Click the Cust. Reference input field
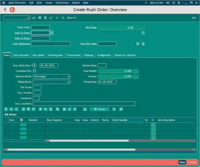Screen dimensions: 200x167 [51, 44]
